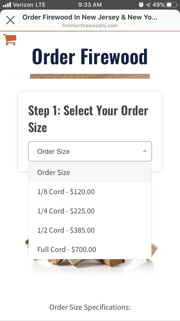
Task: Tap the cellular signal bars icon
Action: tap(7, 5)
